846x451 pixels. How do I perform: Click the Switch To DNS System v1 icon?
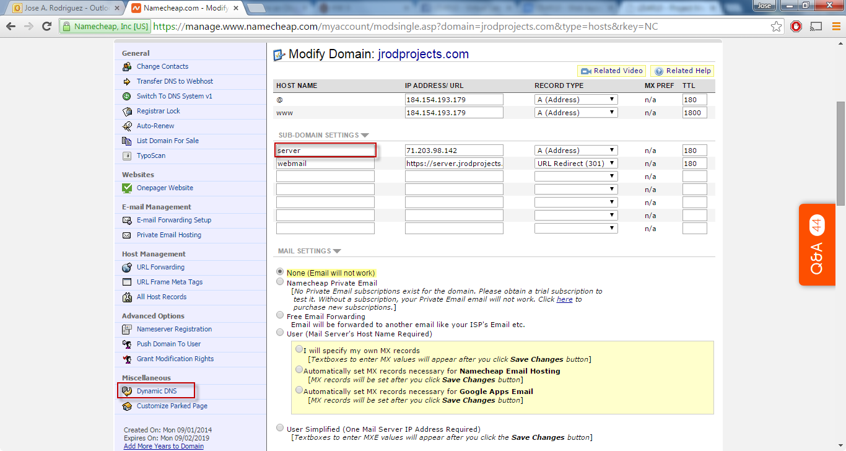(x=127, y=96)
